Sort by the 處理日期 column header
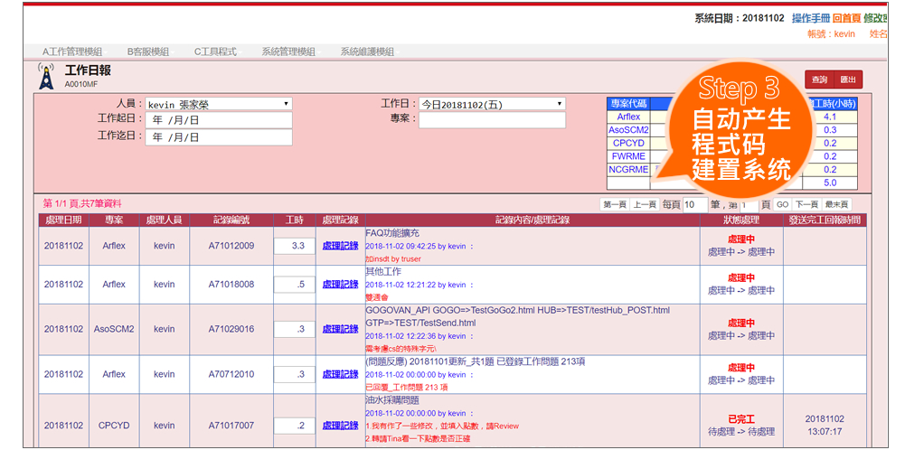 (63, 220)
